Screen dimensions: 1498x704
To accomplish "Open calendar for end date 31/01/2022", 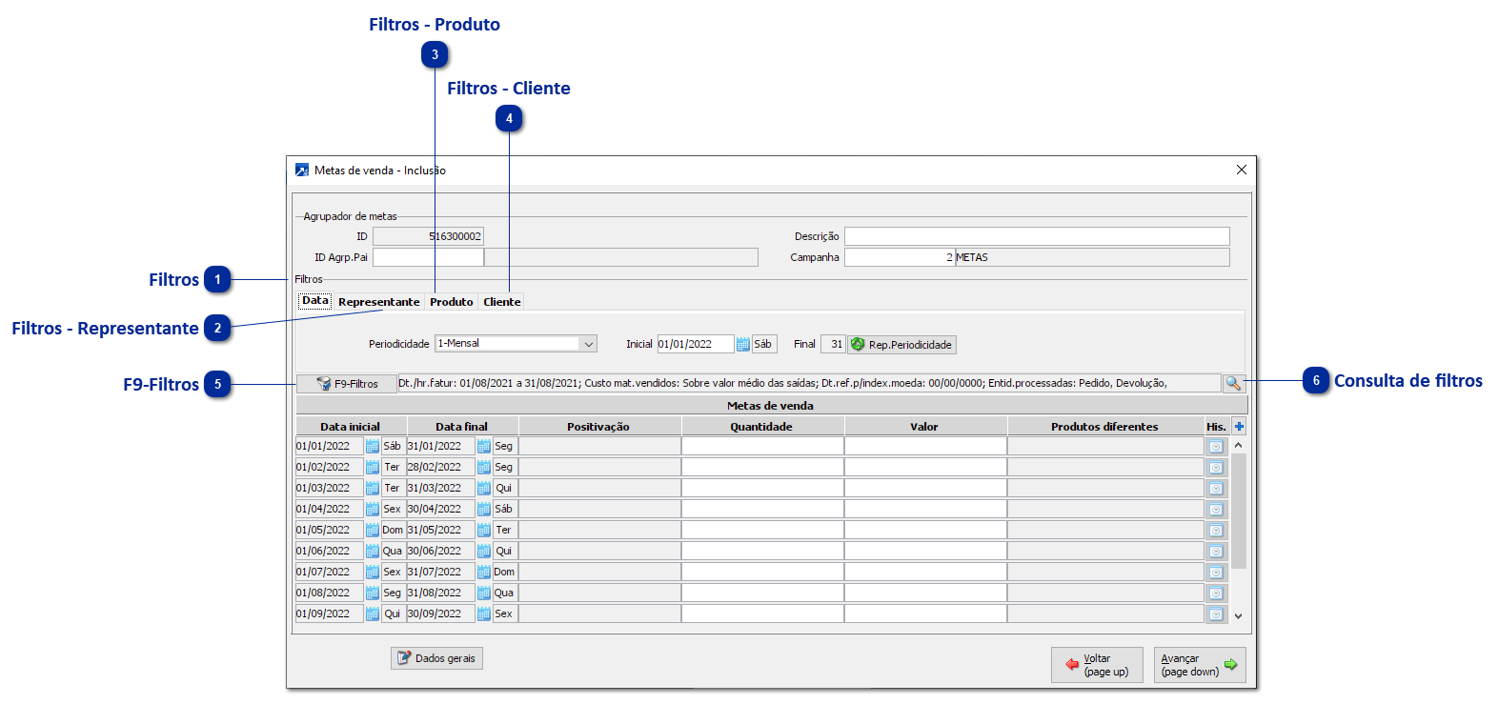I will [484, 446].
